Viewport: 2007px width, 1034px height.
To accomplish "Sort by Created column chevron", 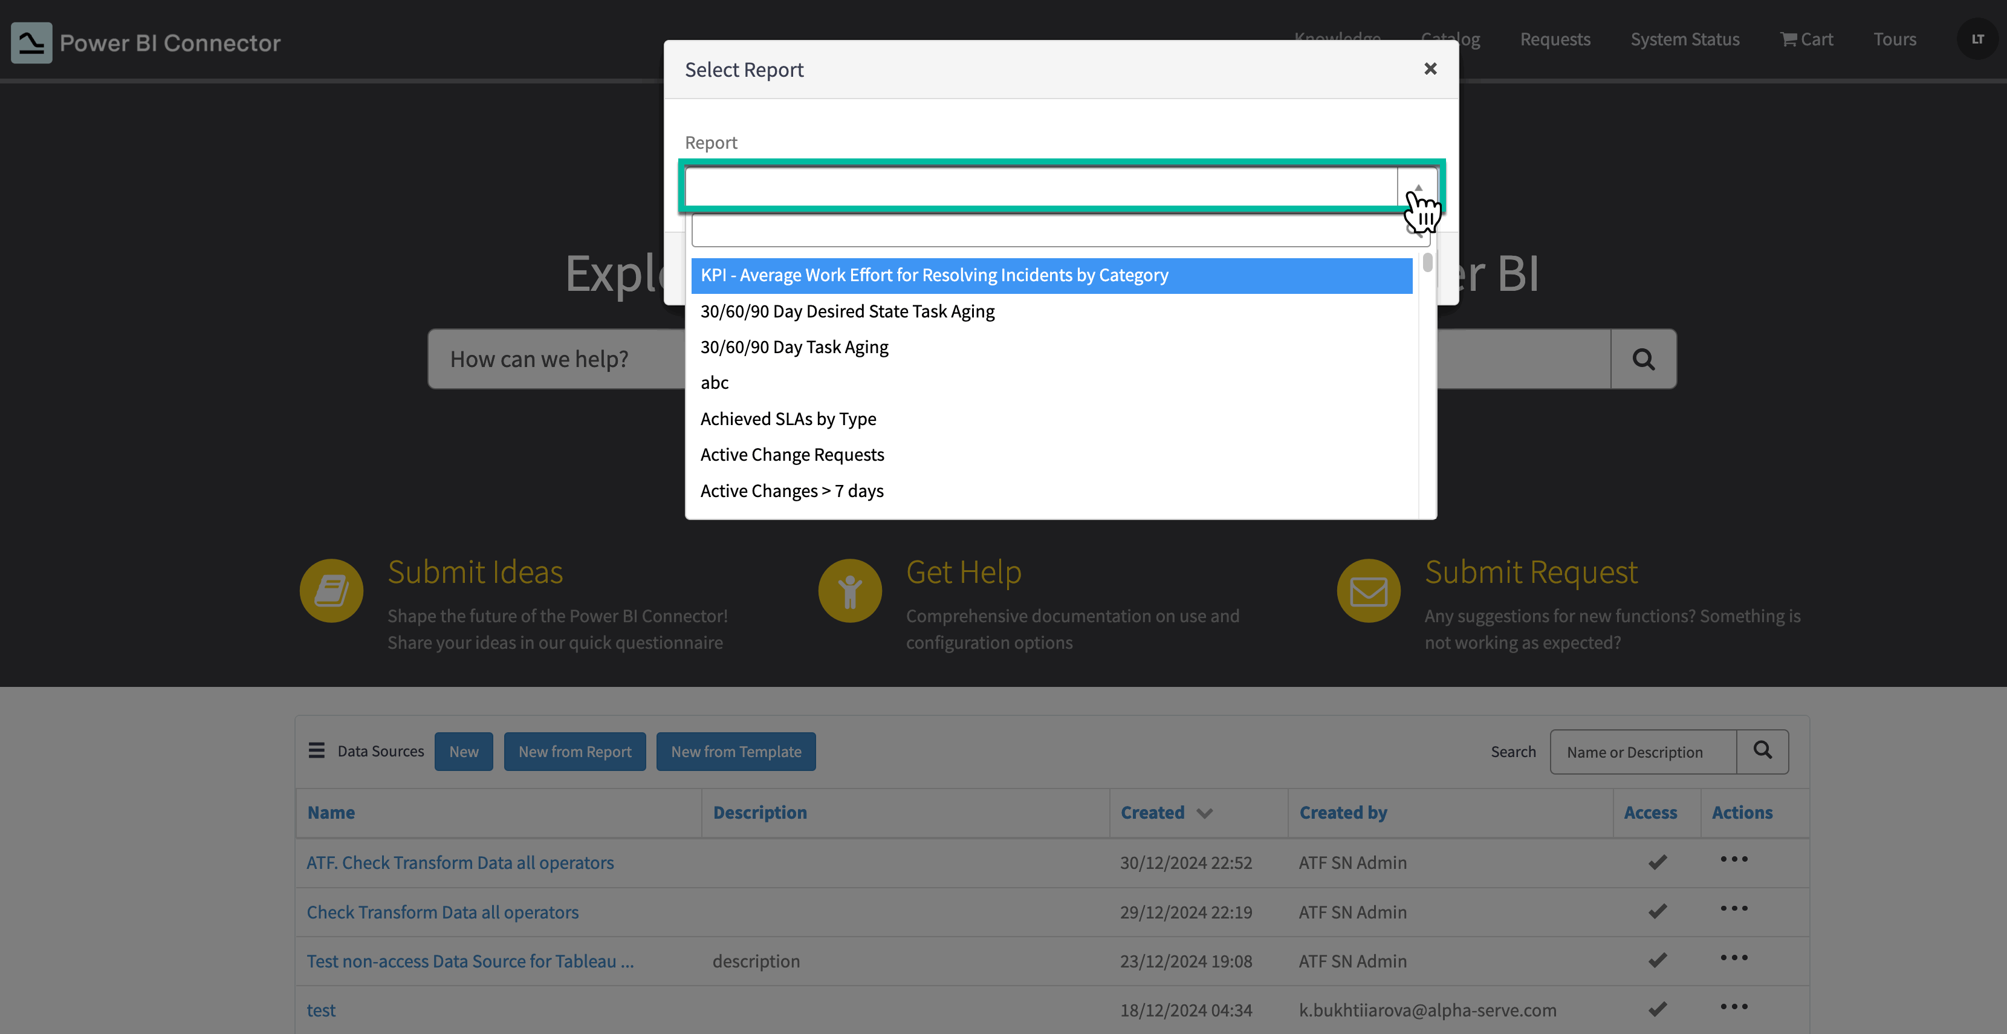I will click(x=1205, y=813).
